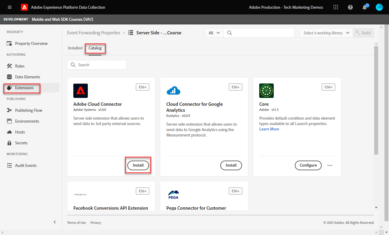Screen dimensions: 389x235
Task: Open the Privacy footer link
Action: (x=96, y=223)
